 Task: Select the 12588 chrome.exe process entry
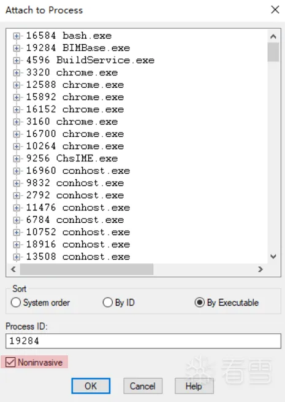[75, 85]
